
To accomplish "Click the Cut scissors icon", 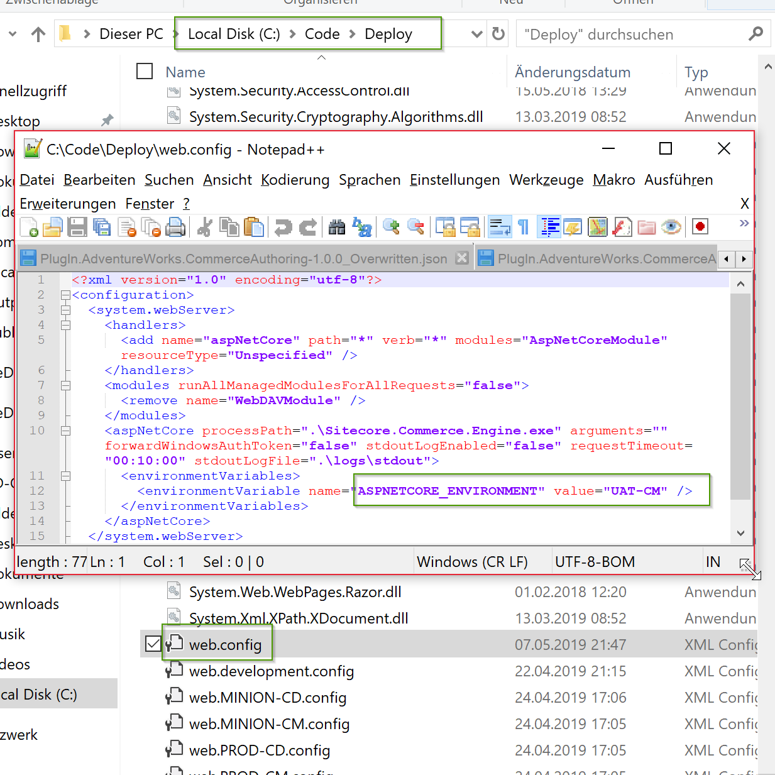I will click(204, 226).
